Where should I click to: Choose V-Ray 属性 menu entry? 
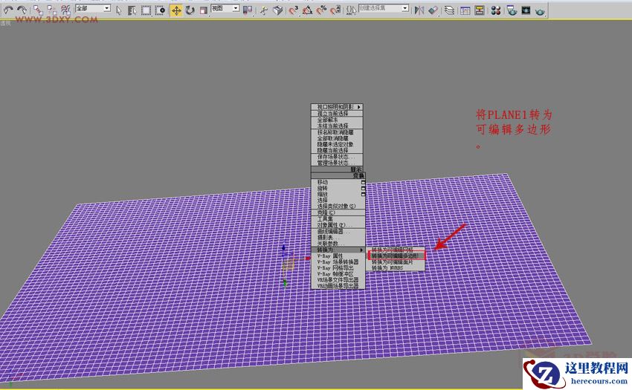[338, 256]
